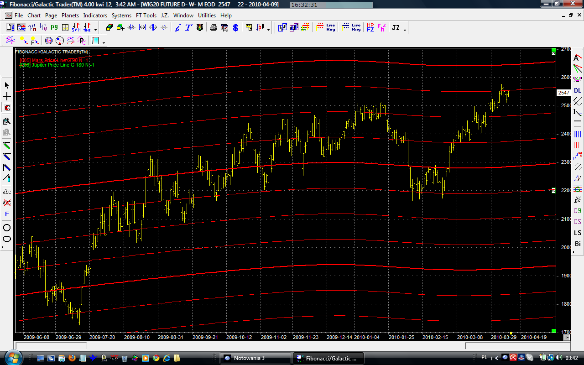This screenshot has width=584, height=365.
Task: Open the dropdown arrow after TIME icon
Action: click(96, 30)
